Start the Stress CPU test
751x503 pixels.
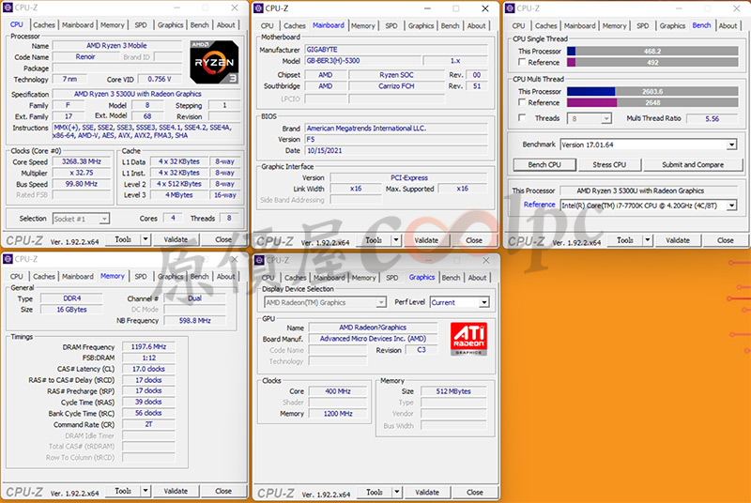(609, 164)
